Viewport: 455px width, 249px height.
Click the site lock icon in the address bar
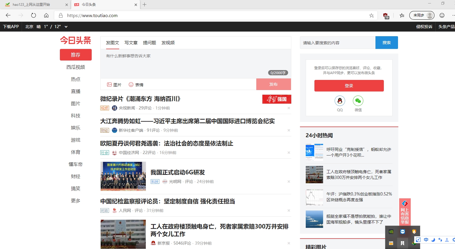(60, 15)
